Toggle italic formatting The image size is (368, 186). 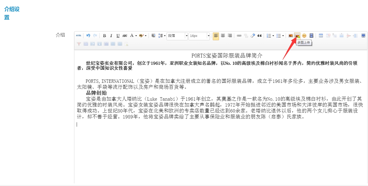[x=111, y=36]
